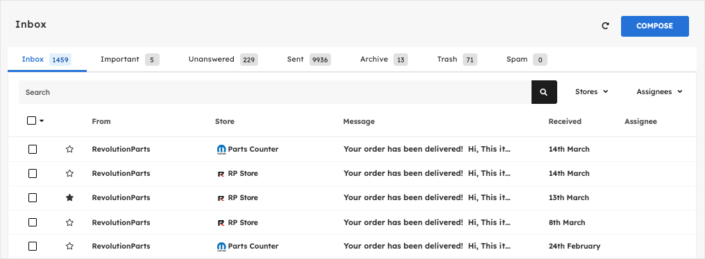Viewport: 705px width, 259px height.
Task: Open the Important tab
Action: 130,60
